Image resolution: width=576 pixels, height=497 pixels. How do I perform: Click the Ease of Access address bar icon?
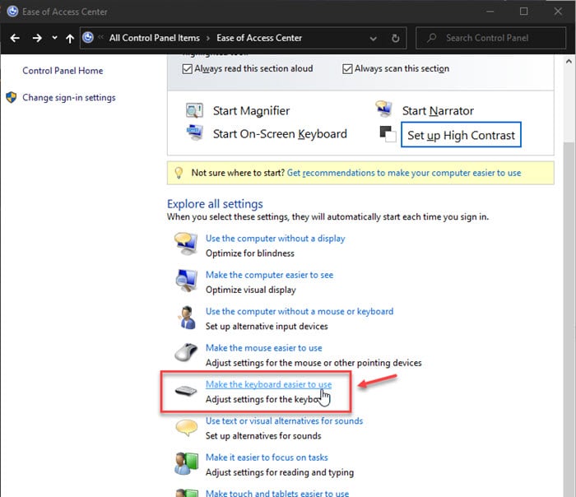click(x=88, y=38)
